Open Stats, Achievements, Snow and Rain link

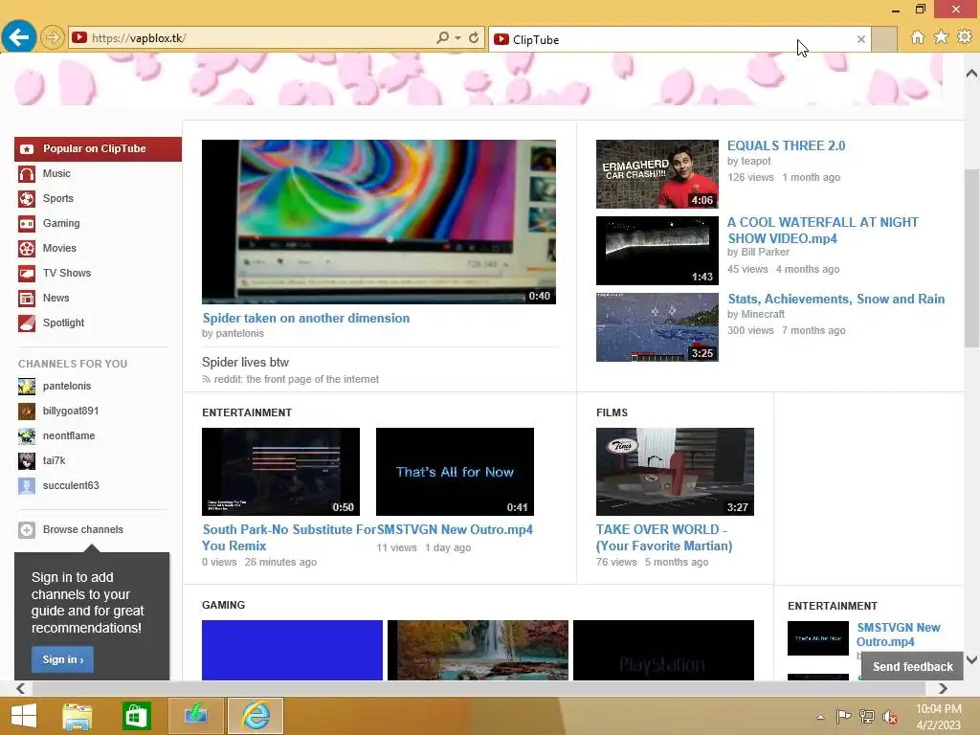pyautogui.click(x=836, y=299)
